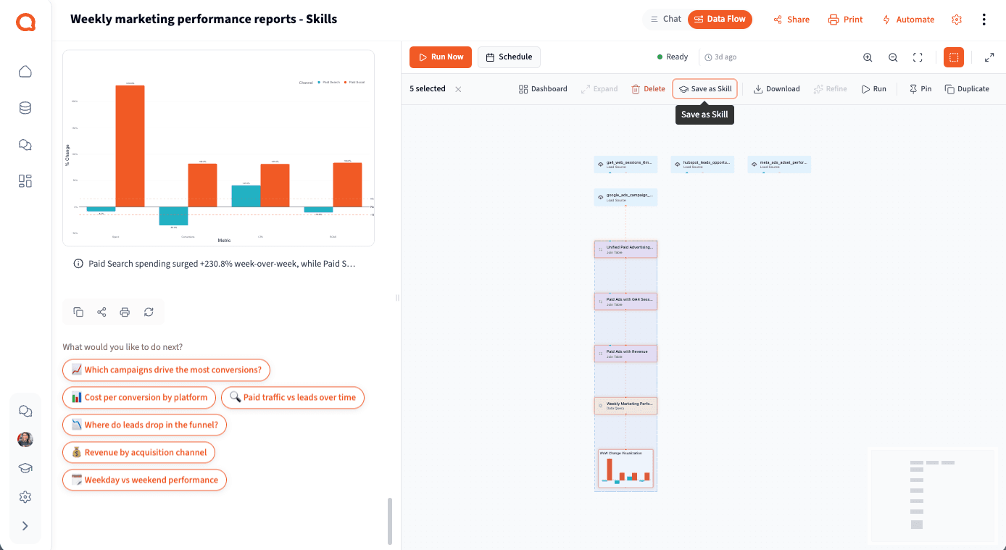Select the Paid Ads with Revenue join node
Image resolution: width=1006 pixels, height=550 pixels.
pos(625,354)
